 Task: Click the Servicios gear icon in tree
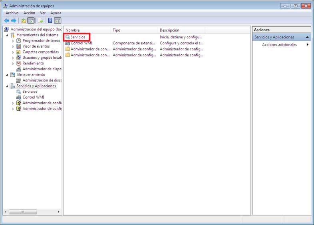[18, 92]
